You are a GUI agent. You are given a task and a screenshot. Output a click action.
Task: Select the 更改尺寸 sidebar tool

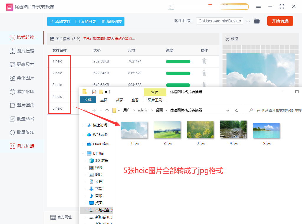(x=22, y=65)
